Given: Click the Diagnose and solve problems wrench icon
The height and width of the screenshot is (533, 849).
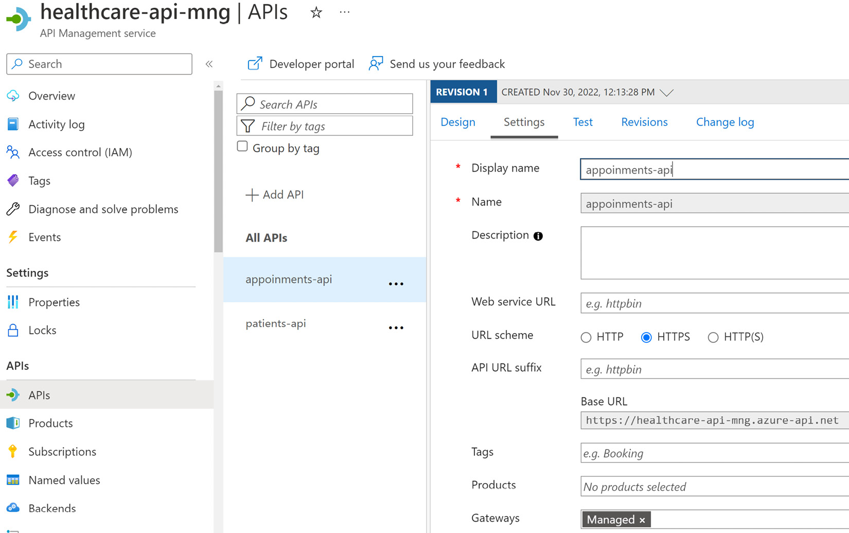Looking at the screenshot, I should tap(13, 209).
